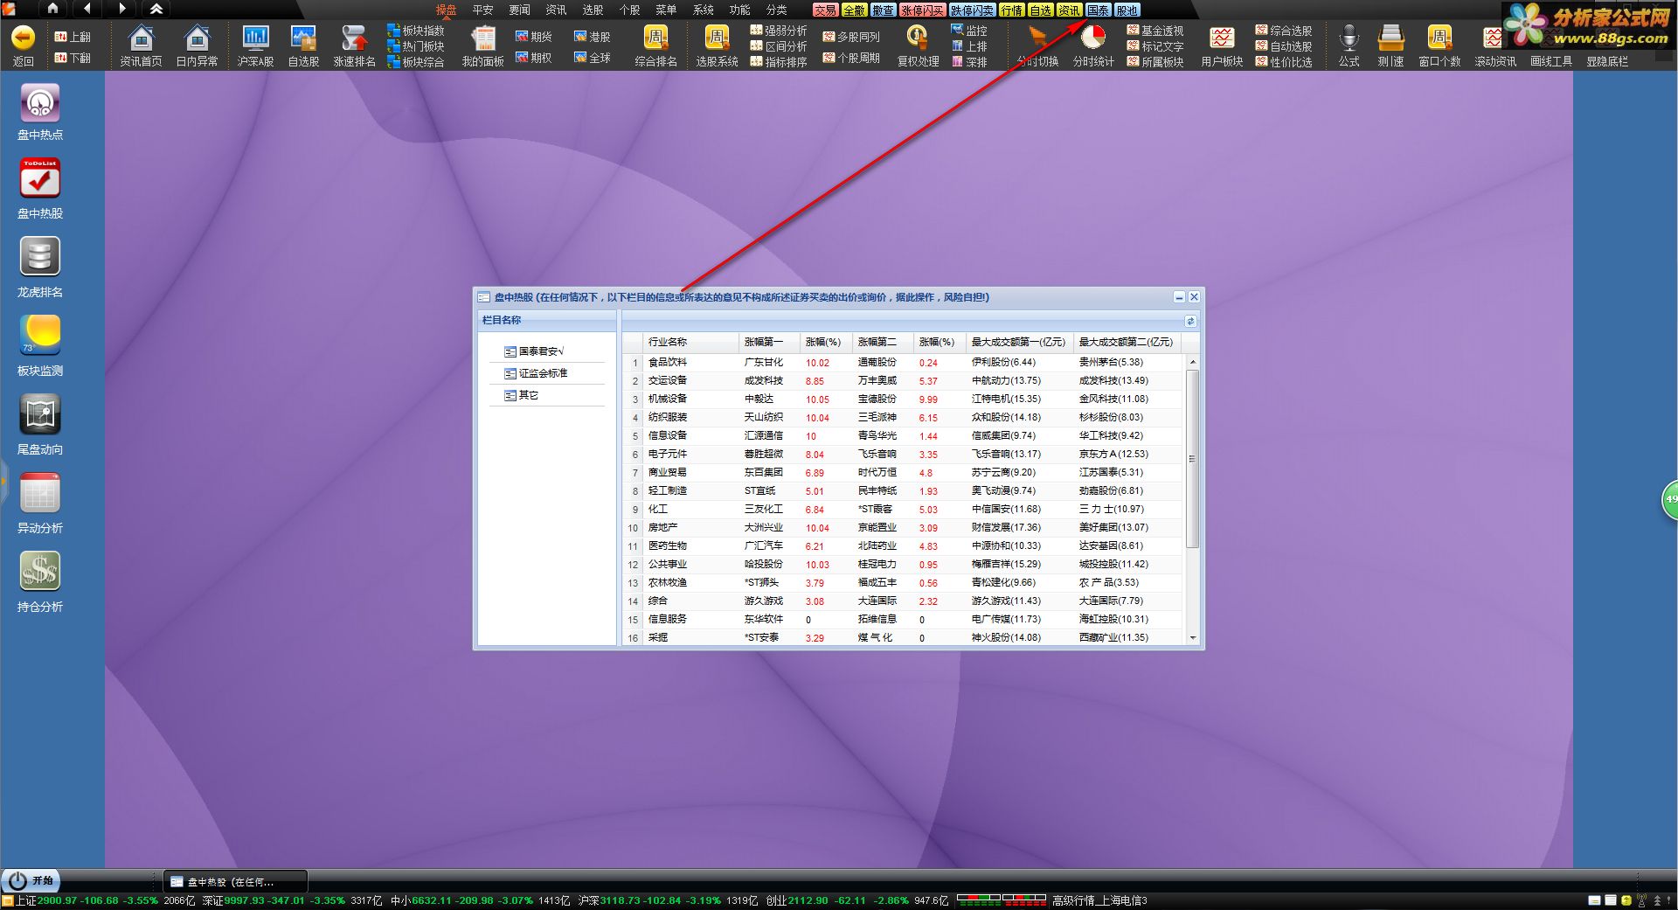Open 自选股 icon in toolbar
This screenshot has height=910, width=1678.
303,38
